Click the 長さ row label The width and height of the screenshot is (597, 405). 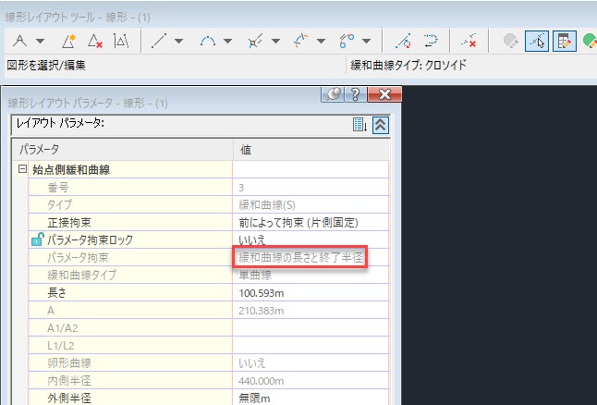(56, 292)
